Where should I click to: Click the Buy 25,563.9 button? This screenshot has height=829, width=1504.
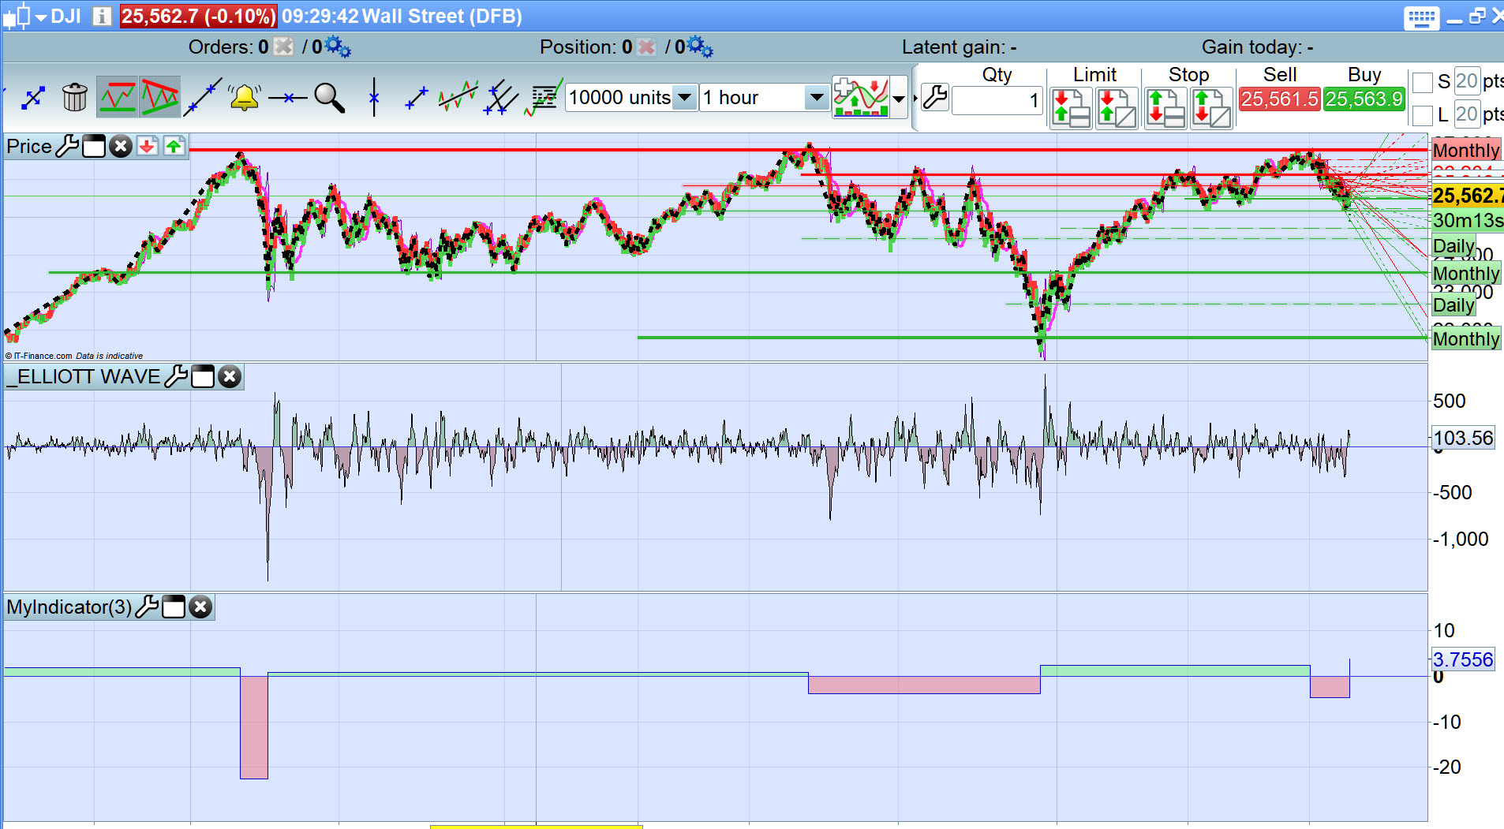tap(1364, 99)
